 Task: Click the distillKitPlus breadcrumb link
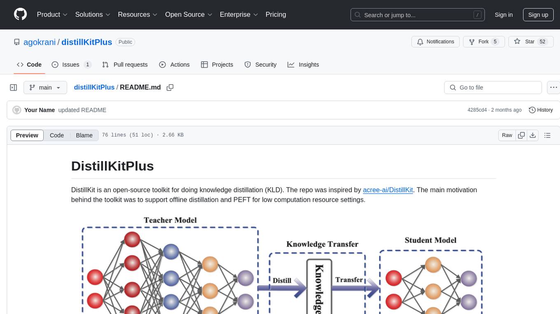(x=94, y=87)
